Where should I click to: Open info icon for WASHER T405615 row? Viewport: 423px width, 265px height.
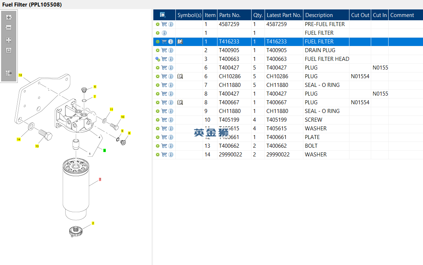click(171, 129)
